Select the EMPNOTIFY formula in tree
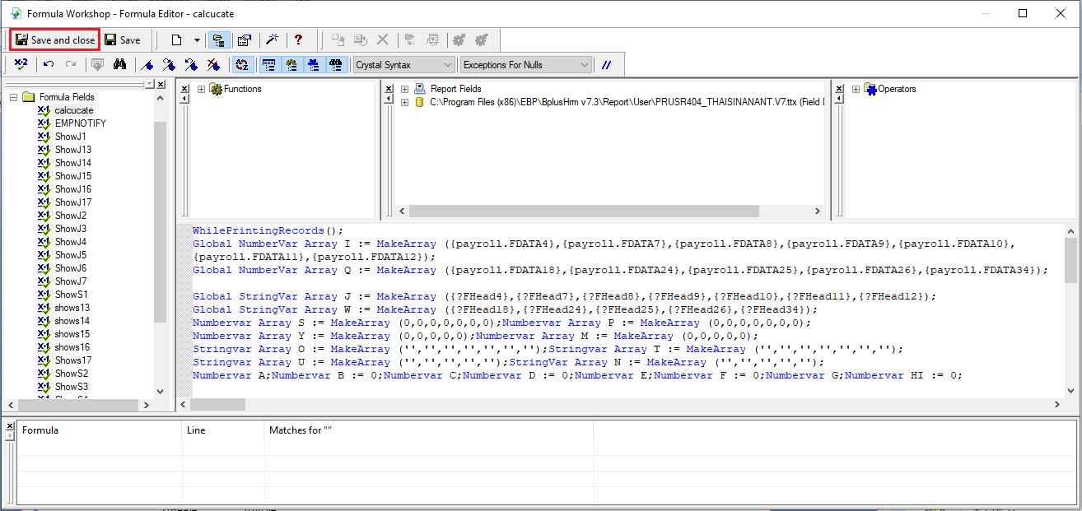1082x511 pixels. pos(80,123)
